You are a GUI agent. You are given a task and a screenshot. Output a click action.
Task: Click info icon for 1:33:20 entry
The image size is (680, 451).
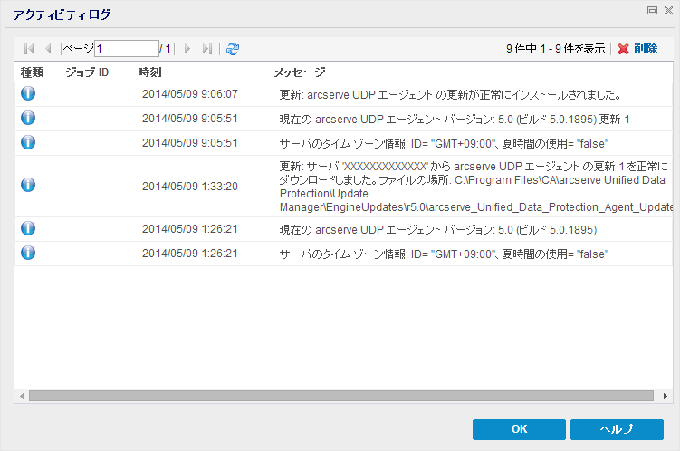(x=28, y=185)
